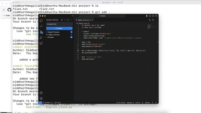
Task: Click the refresh icon in Source Control header
Action: 68,20
